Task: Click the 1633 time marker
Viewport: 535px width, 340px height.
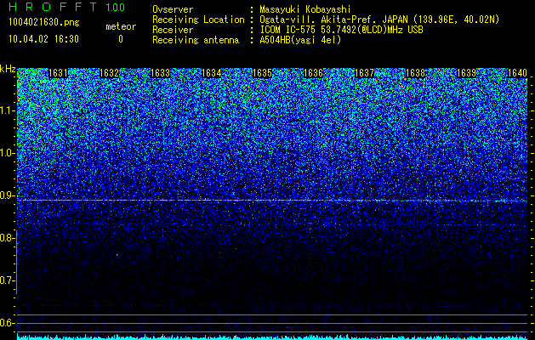Action: (161, 73)
